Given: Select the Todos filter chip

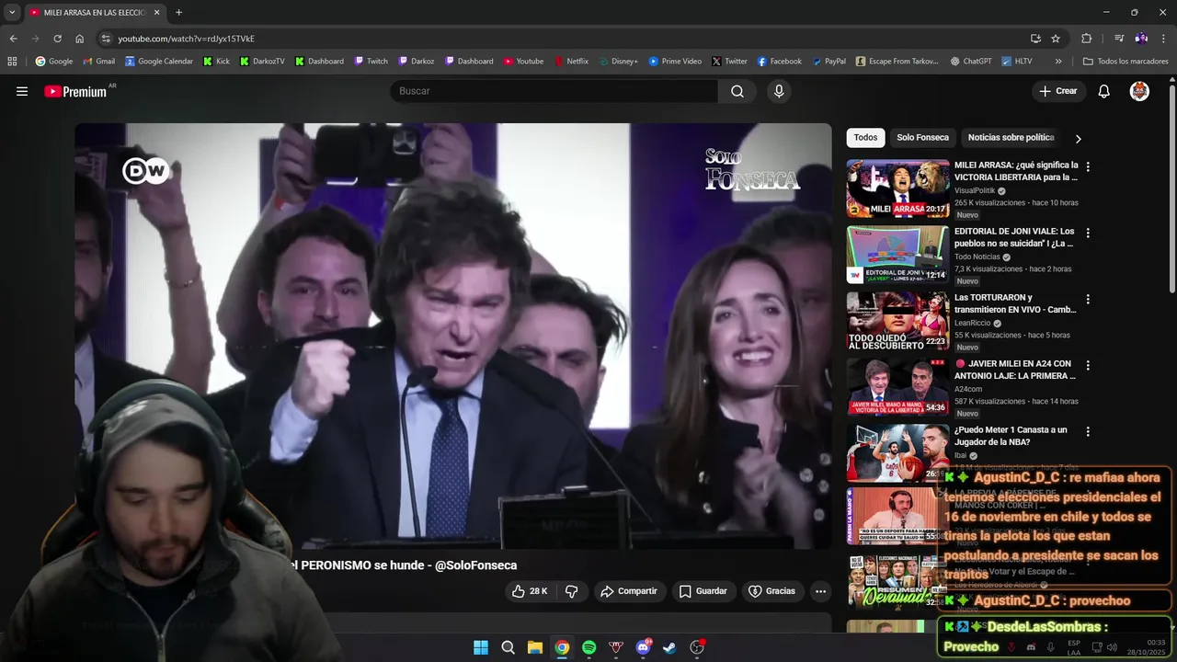Looking at the screenshot, I should pyautogui.click(x=865, y=137).
